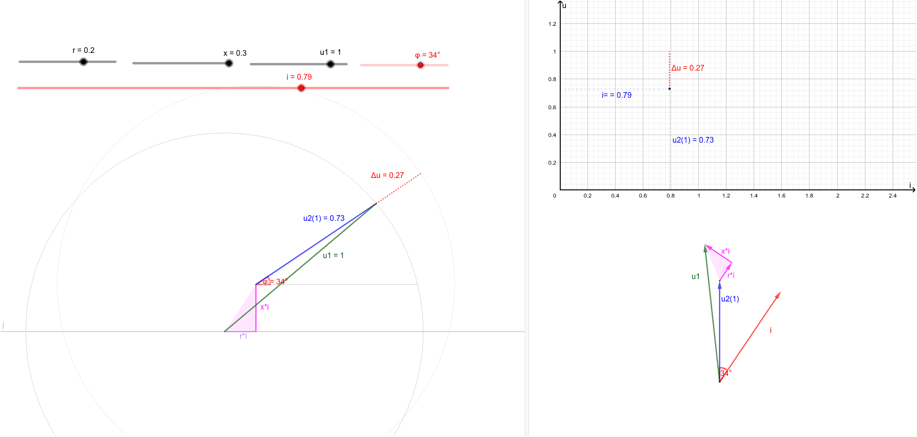Screen dimensions: 917x437
Task: Click the magenta 'r*i' label below the left triangle
Action: [x=243, y=336]
